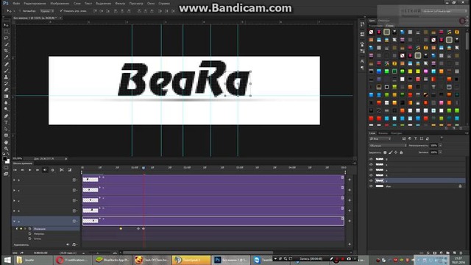Open the Opacity value dropdown arrow
This screenshot has width=471, height=265.
pos(440,146)
